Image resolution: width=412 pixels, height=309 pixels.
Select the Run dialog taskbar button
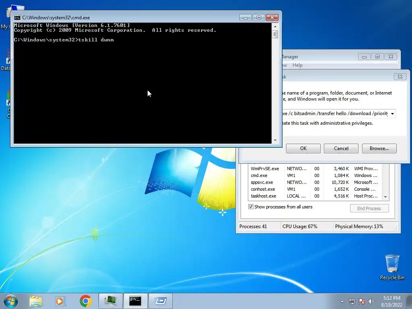(x=161, y=301)
